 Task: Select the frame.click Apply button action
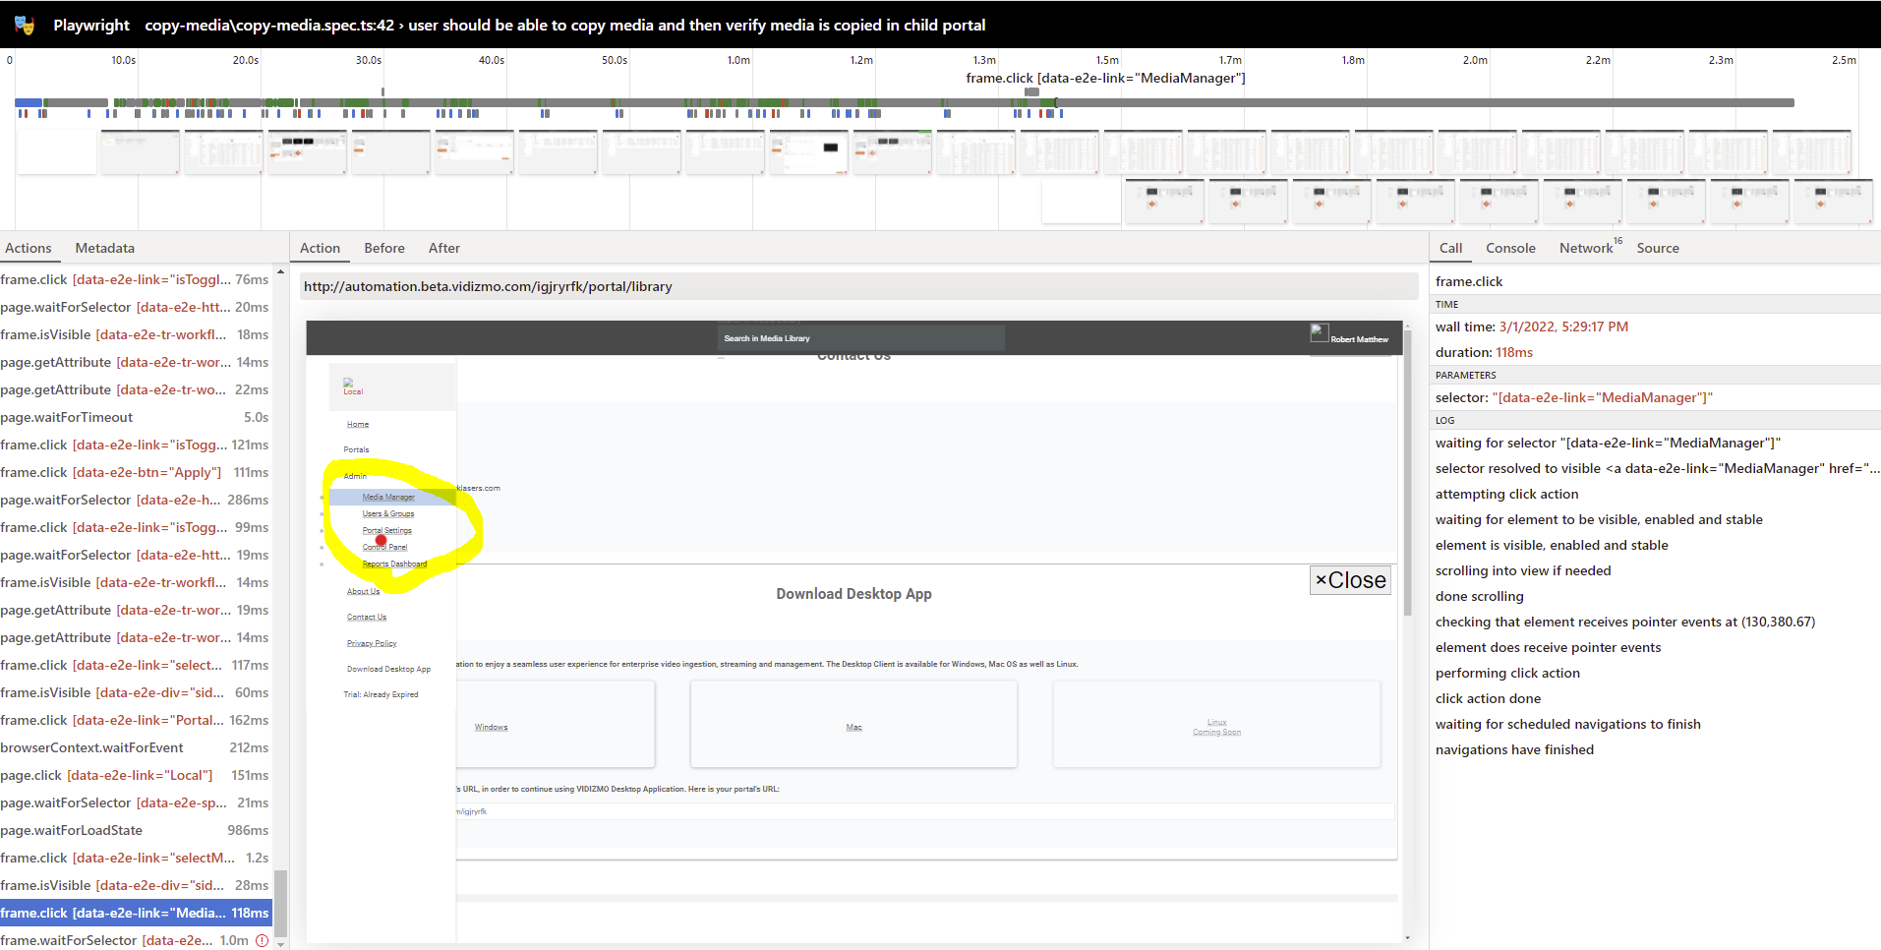[136, 472]
